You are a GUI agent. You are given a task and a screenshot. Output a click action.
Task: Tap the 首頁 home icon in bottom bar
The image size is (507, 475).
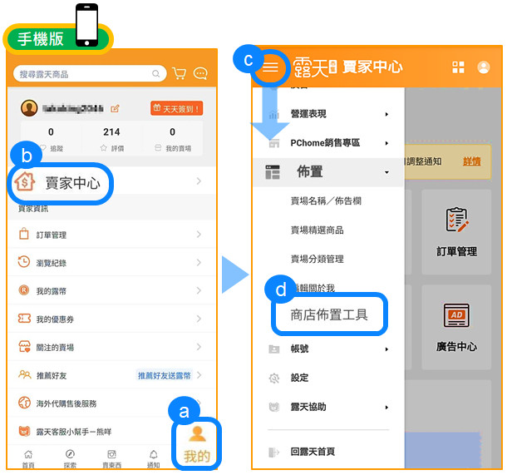click(x=29, y=455)
